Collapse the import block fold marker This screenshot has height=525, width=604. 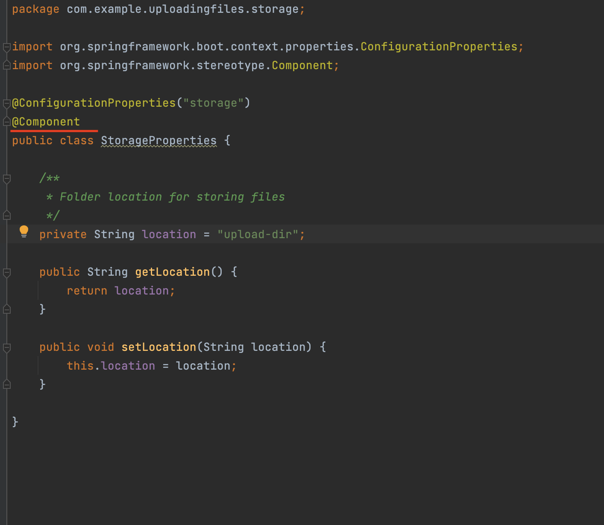[x=6, y=47]
